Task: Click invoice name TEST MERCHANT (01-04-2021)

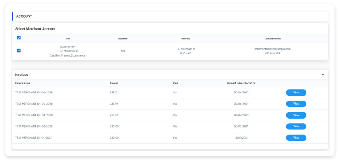Action: [34, 115]
